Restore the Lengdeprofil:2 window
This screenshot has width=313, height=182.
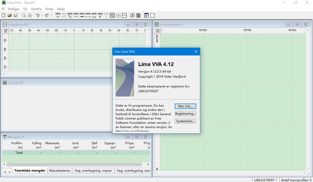pyautogui.click(x=137, y=24)
